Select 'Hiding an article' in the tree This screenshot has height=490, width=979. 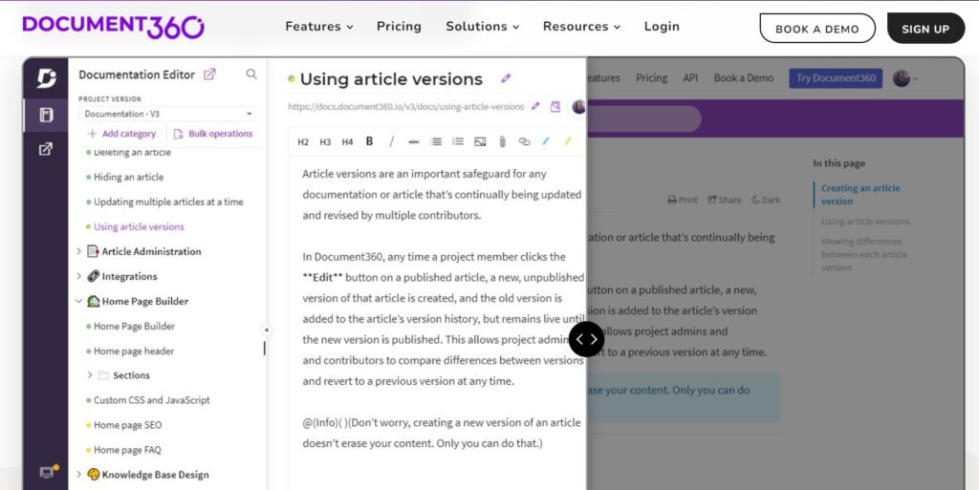click(128, 177)
